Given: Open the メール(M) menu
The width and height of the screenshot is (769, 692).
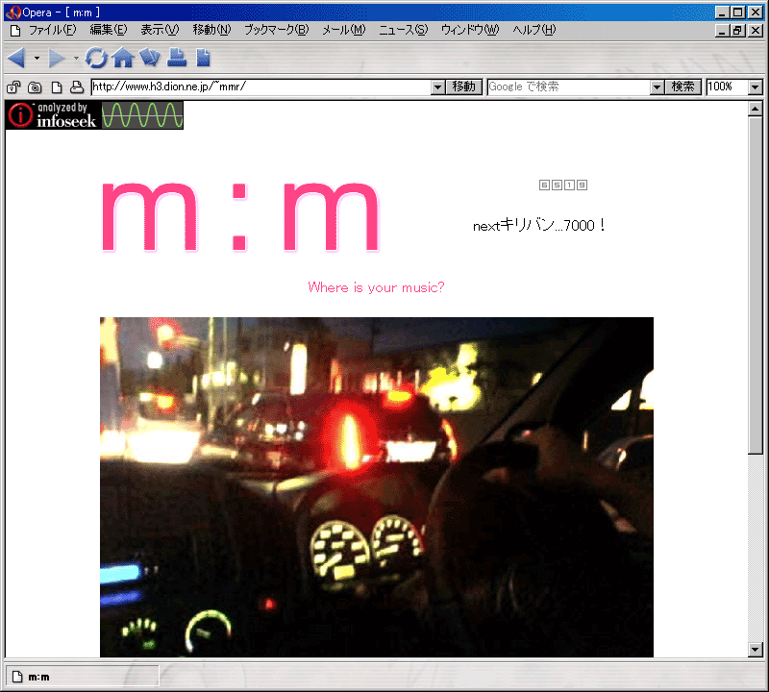Looking at the screenshot, I should click(344, 30).
